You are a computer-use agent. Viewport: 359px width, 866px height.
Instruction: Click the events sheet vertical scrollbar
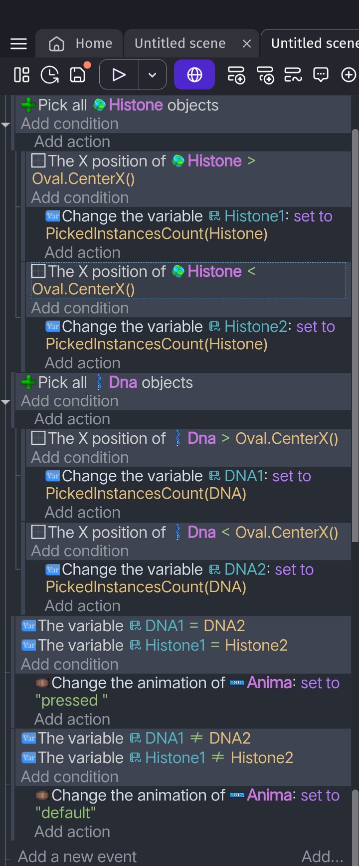pos(355,335)
